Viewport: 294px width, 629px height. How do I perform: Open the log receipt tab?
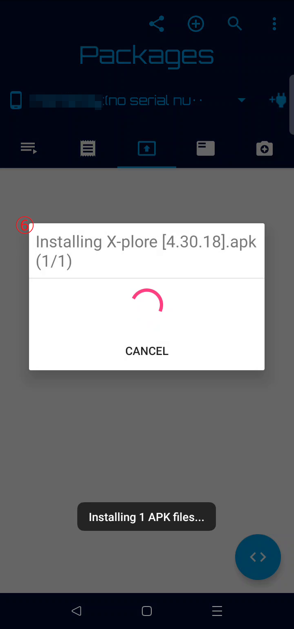(88, 148)
